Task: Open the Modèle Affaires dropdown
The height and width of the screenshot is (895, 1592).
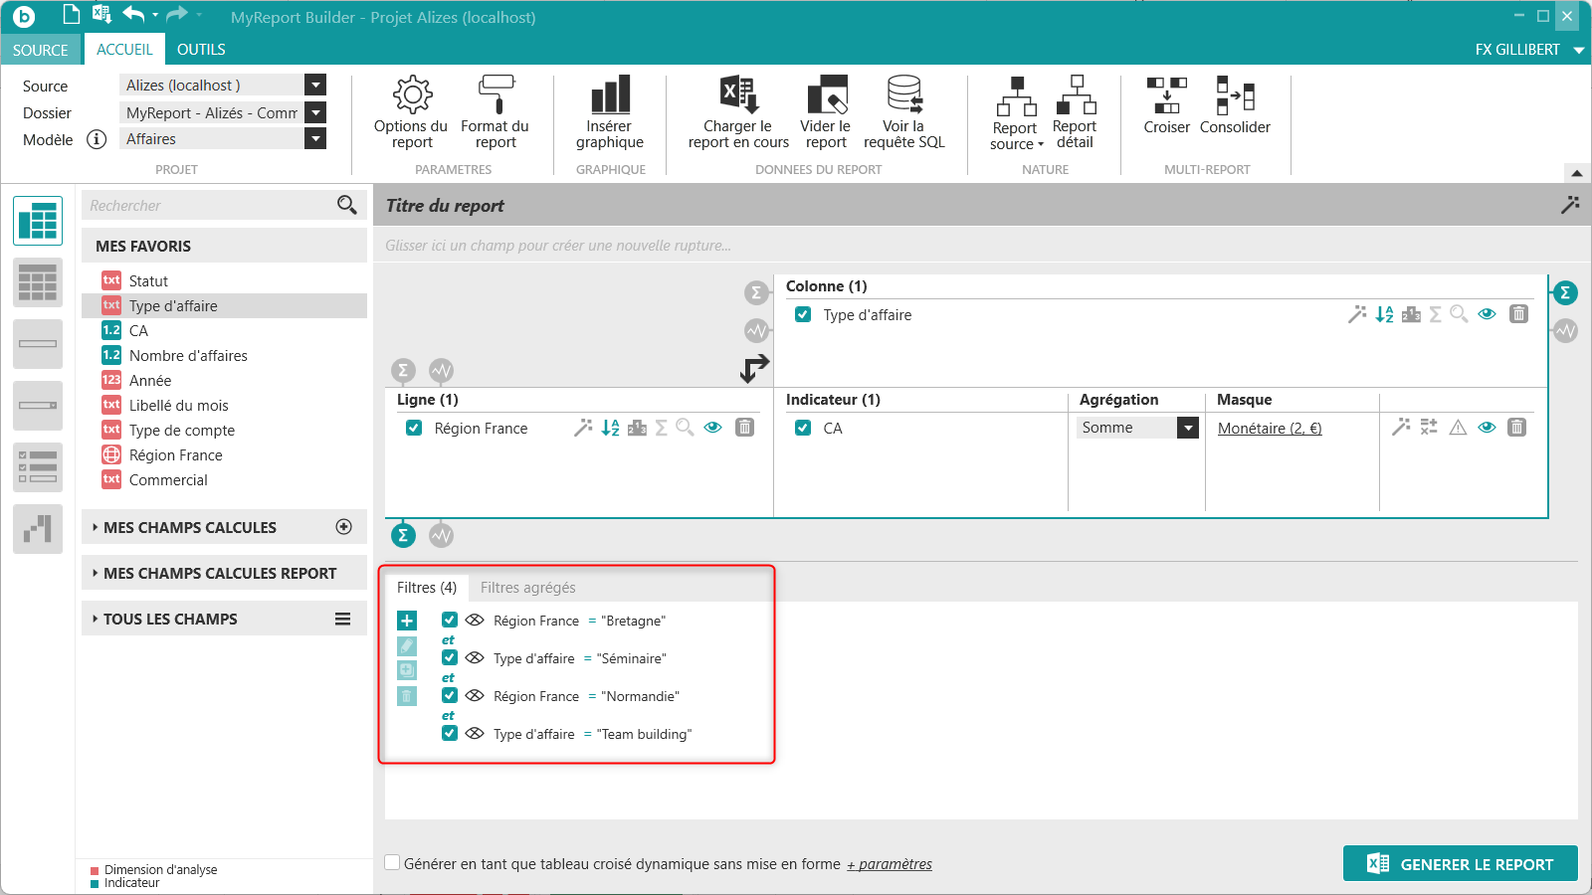Action: (315, 139)
